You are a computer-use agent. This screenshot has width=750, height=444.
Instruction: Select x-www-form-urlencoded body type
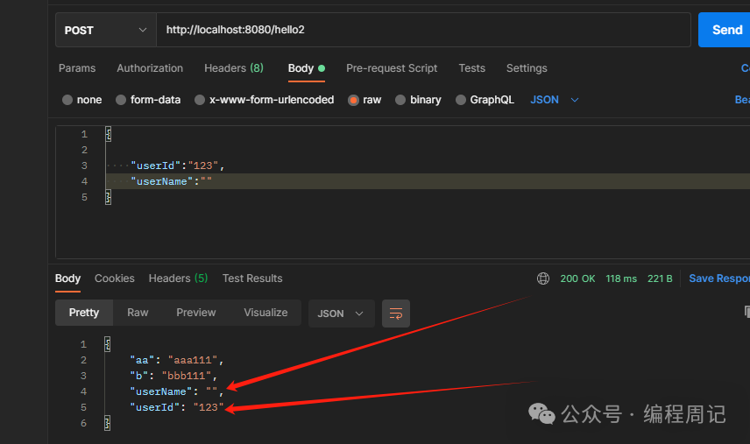click(200, 100)
